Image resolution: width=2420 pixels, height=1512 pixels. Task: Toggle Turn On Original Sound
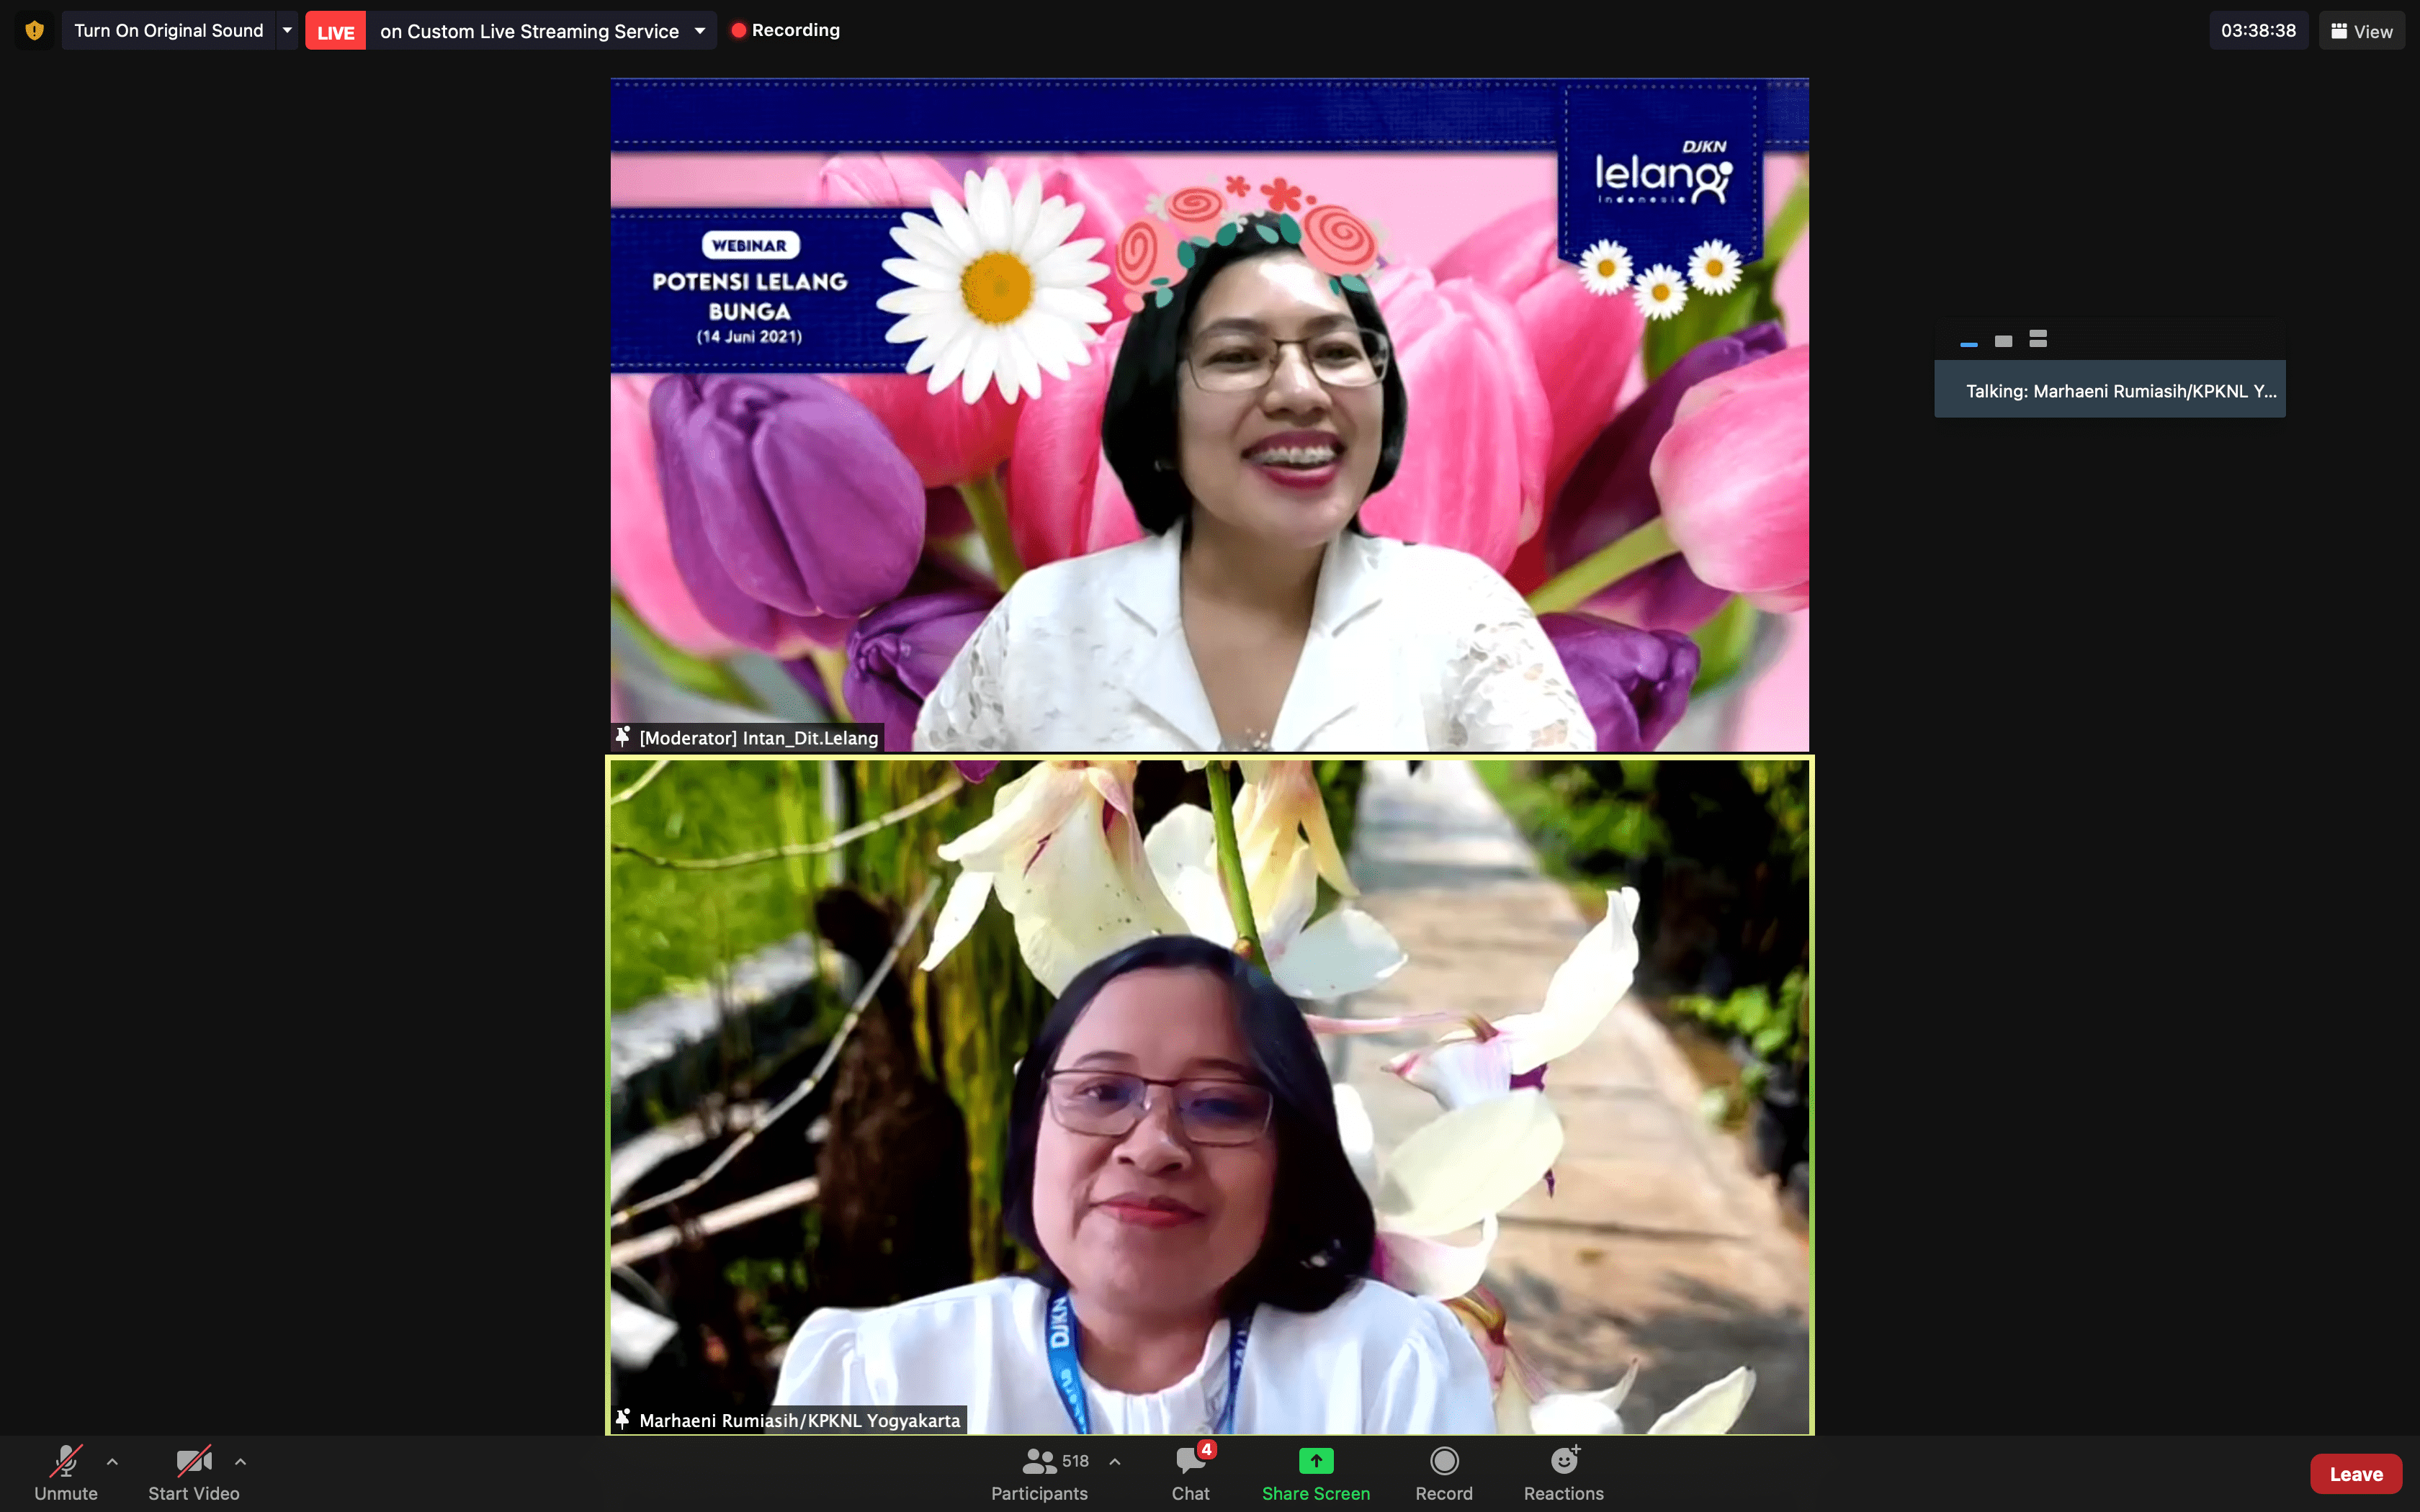(168, 31)
